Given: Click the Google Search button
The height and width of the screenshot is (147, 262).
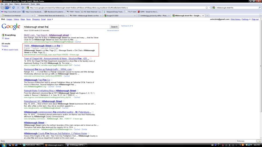Looking at the screenshot, I should pyautogui.click(x=114, y=27).
